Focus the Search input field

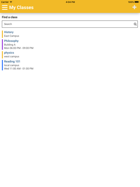tap(70, 24)
